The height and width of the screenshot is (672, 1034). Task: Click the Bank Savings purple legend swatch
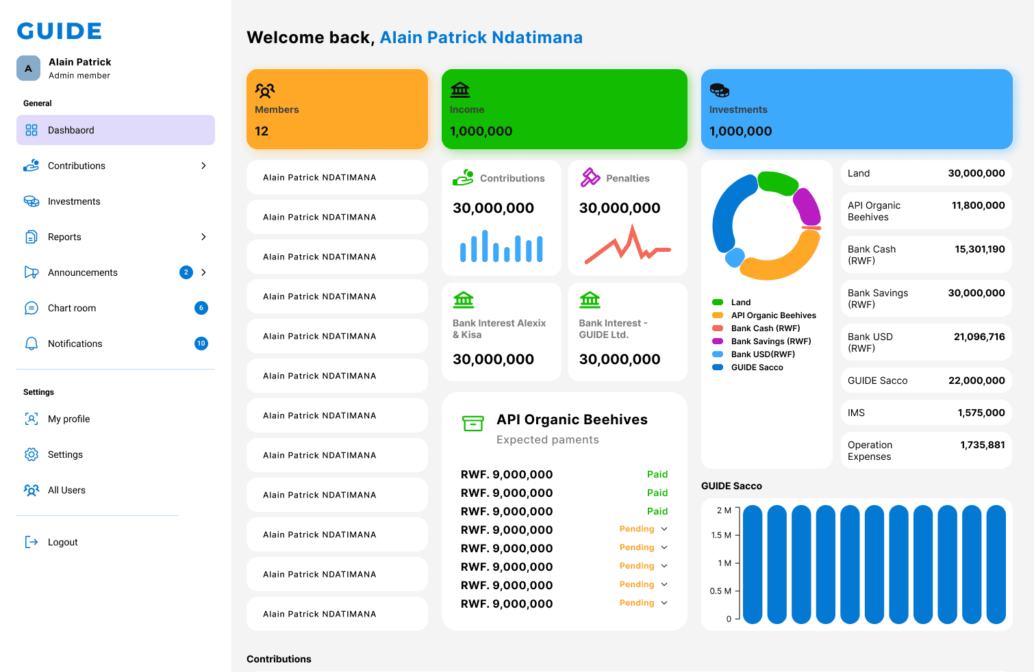(718, 341)
